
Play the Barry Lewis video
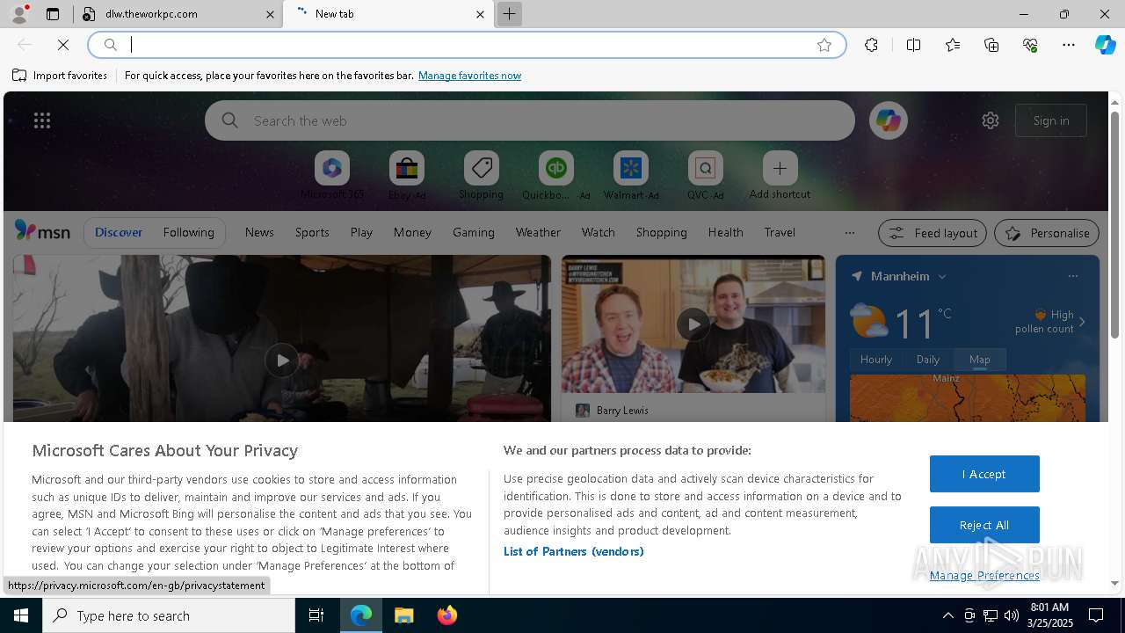coord(693,324)
